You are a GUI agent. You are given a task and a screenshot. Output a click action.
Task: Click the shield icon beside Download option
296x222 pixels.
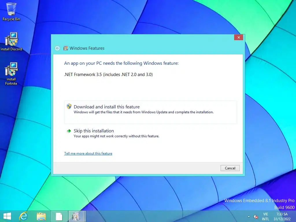pyautogui.click(x=69, y=106)
